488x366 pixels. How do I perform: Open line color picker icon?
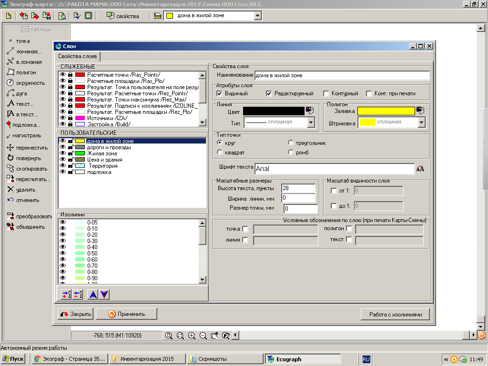pos(310,111)
